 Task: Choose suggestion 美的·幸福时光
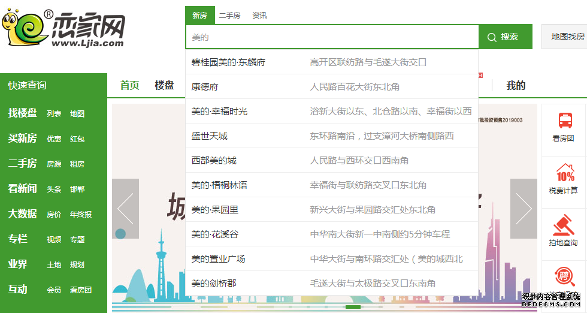pyautogui.click(x=332, y=112)
